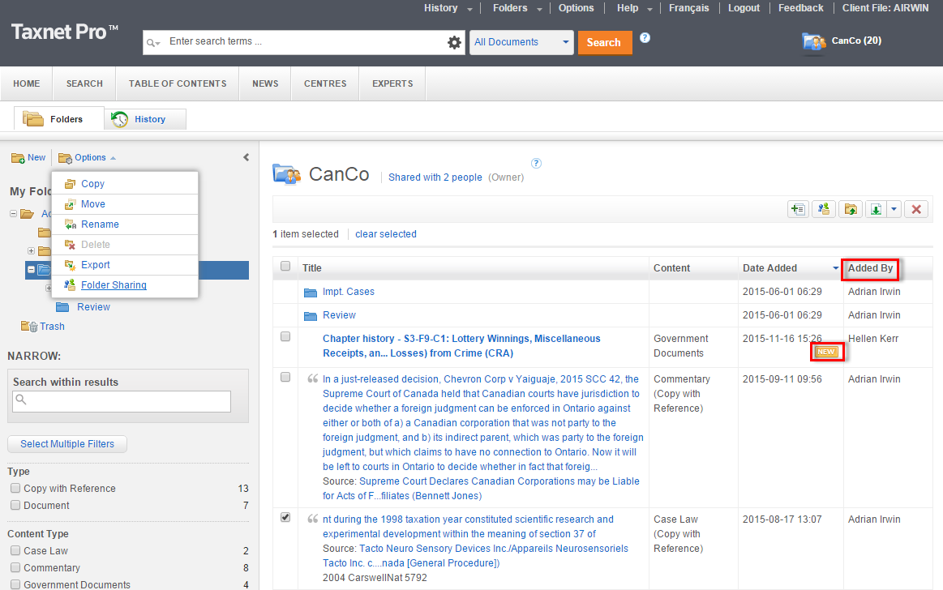Open search settings gear in search bar
The width and height of the screenshot is (943, 590).
tap(454, 42)
